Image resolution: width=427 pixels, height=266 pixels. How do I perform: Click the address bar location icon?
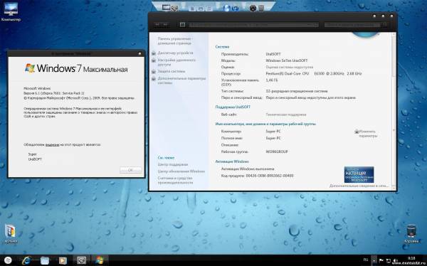click(x=182, y=25)
